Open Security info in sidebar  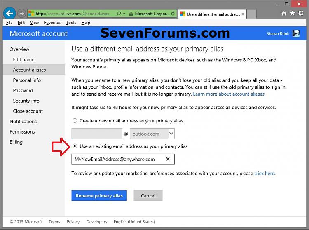coord(26,101)
